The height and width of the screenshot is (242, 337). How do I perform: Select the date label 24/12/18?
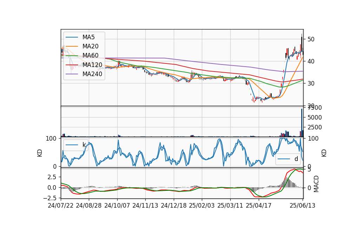174,206
